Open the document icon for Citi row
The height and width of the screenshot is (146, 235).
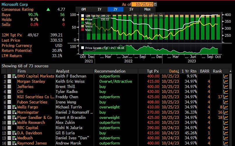9,92
